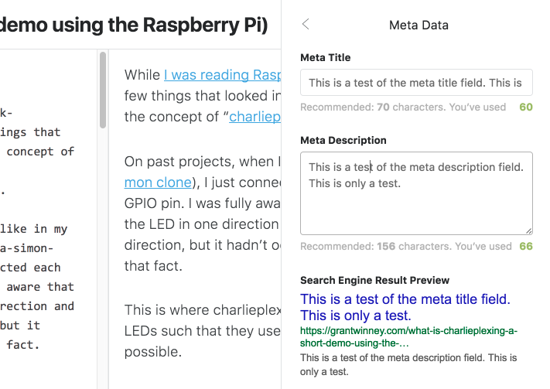Click the "Search Engine Result Preview" heading
Image resolution: width=550 pixels, height=389 pixels.
coord(374,280)
